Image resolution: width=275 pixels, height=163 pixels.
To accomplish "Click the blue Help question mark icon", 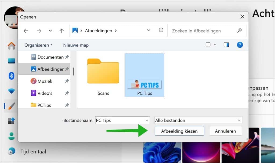I will (240, 45).
